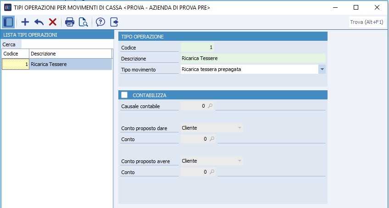Screen dimensions: 389x208
Task: Add a new operation type record
Action: click(x=25, y=22)
